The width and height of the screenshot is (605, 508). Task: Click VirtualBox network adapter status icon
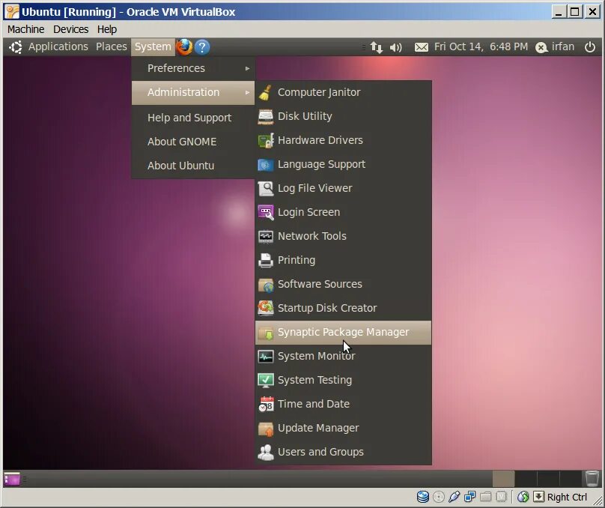click(x=469, y=497)
